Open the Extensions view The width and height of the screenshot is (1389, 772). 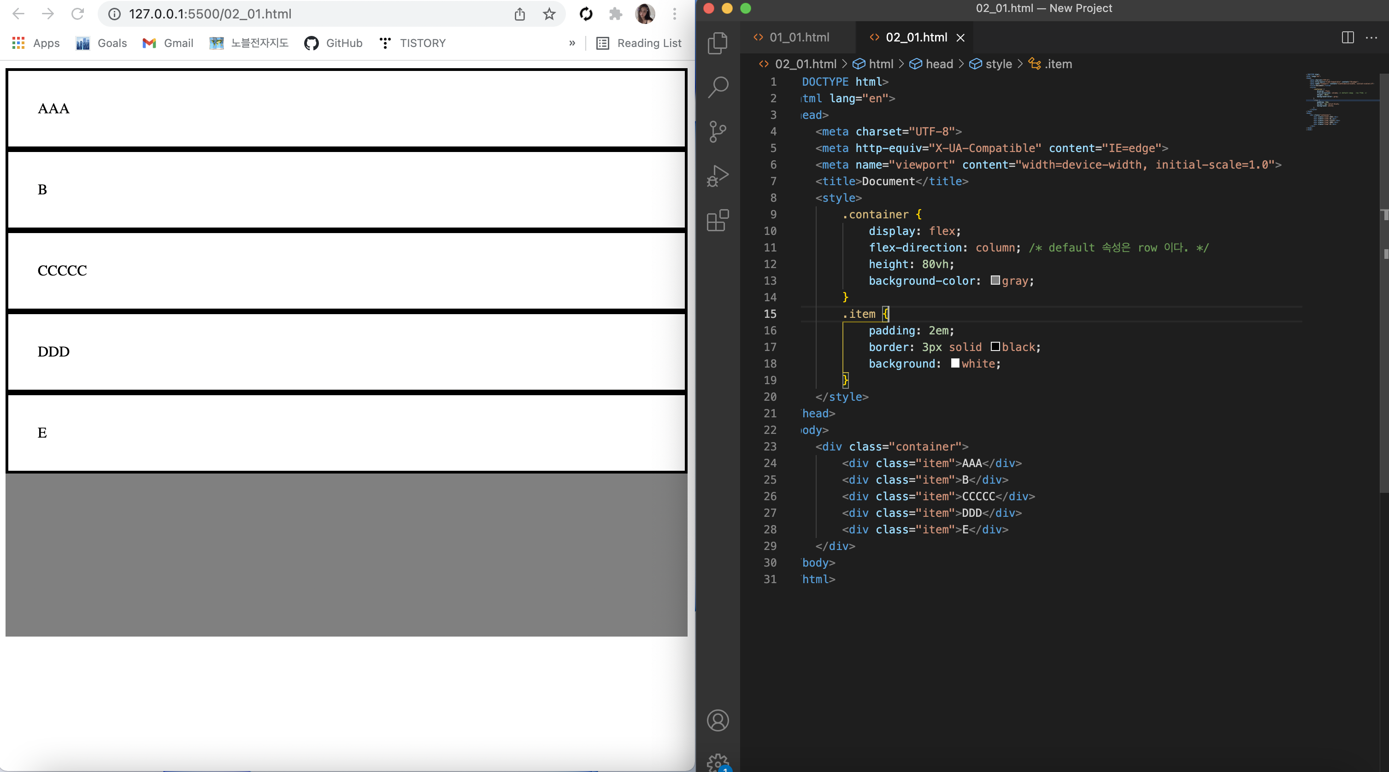coord(718,220)
